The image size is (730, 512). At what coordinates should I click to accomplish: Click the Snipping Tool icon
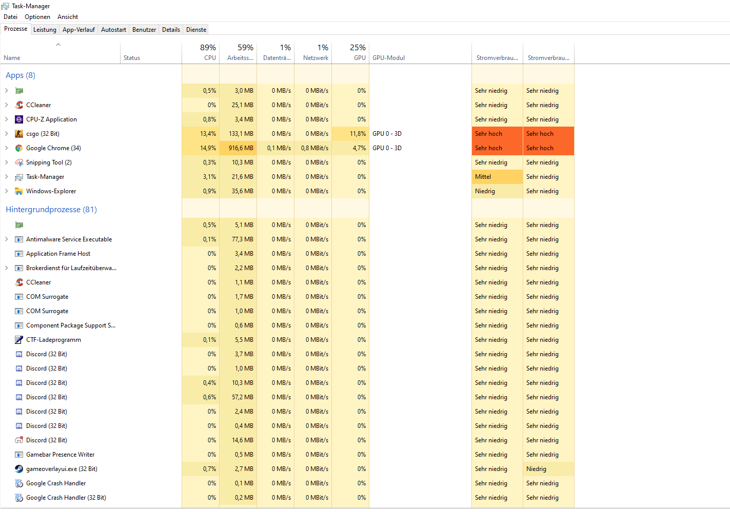pyautogui.click(x=19, y=162)
